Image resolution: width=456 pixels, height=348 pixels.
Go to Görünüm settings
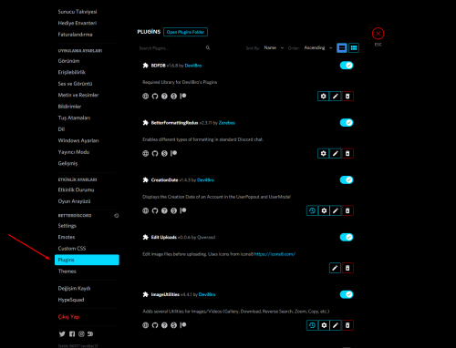[87, 61]
